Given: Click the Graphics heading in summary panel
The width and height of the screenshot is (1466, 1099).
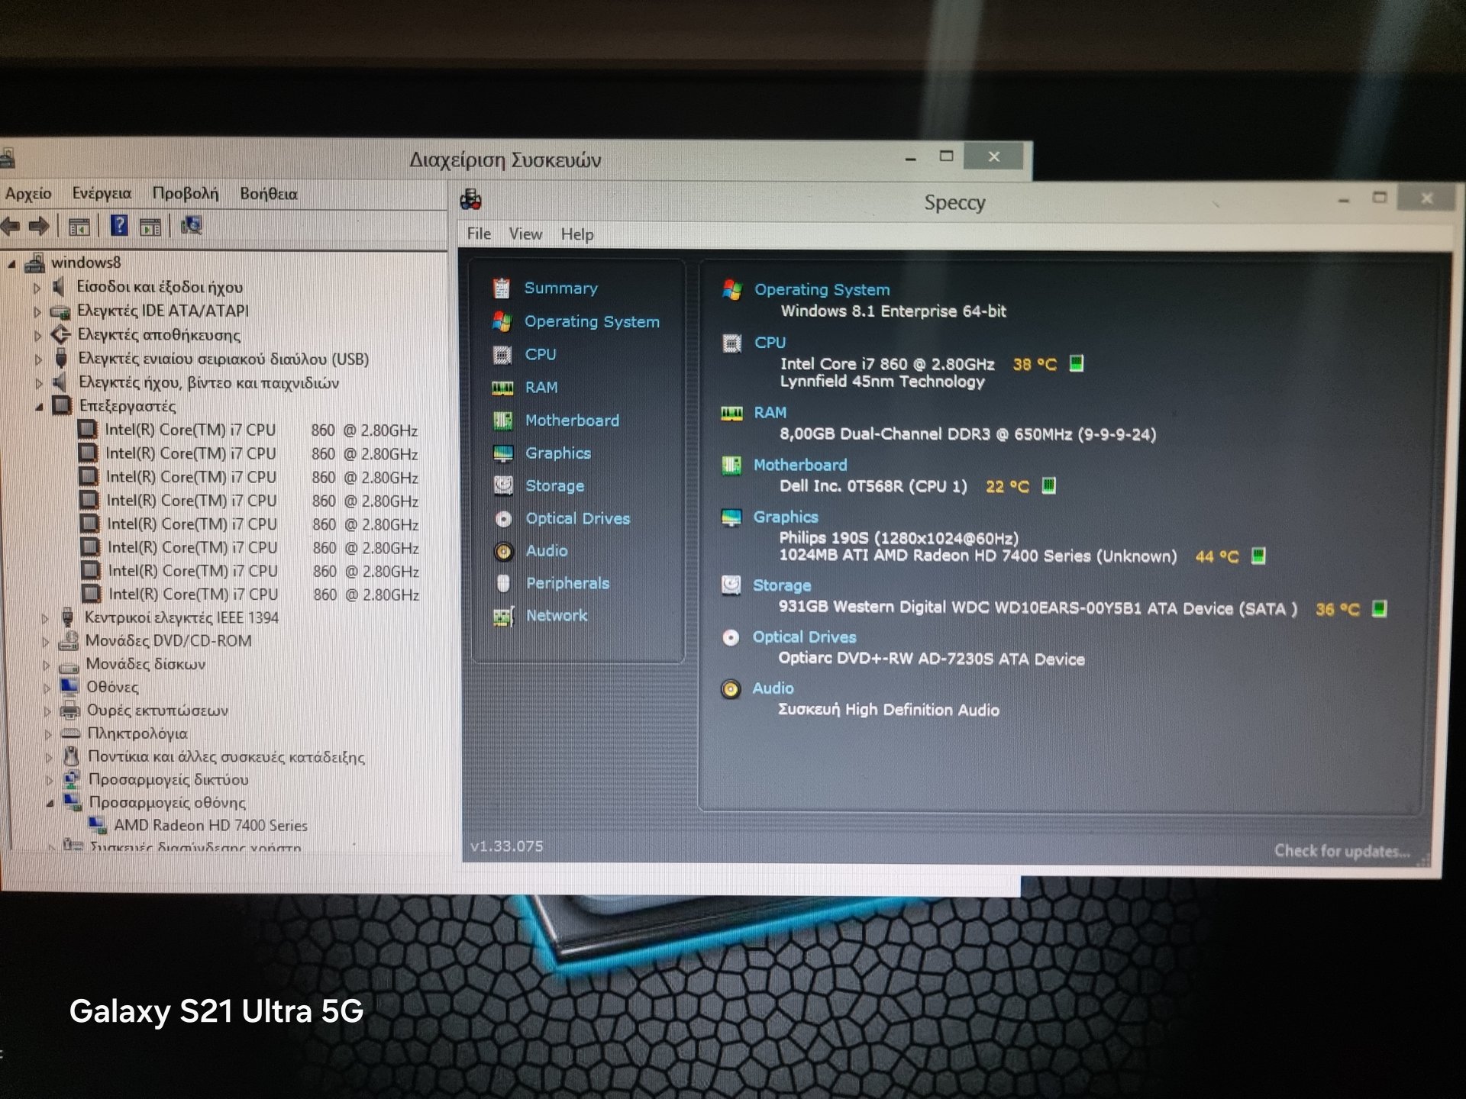Looking at the screenshot, I should tap(786, 517).
